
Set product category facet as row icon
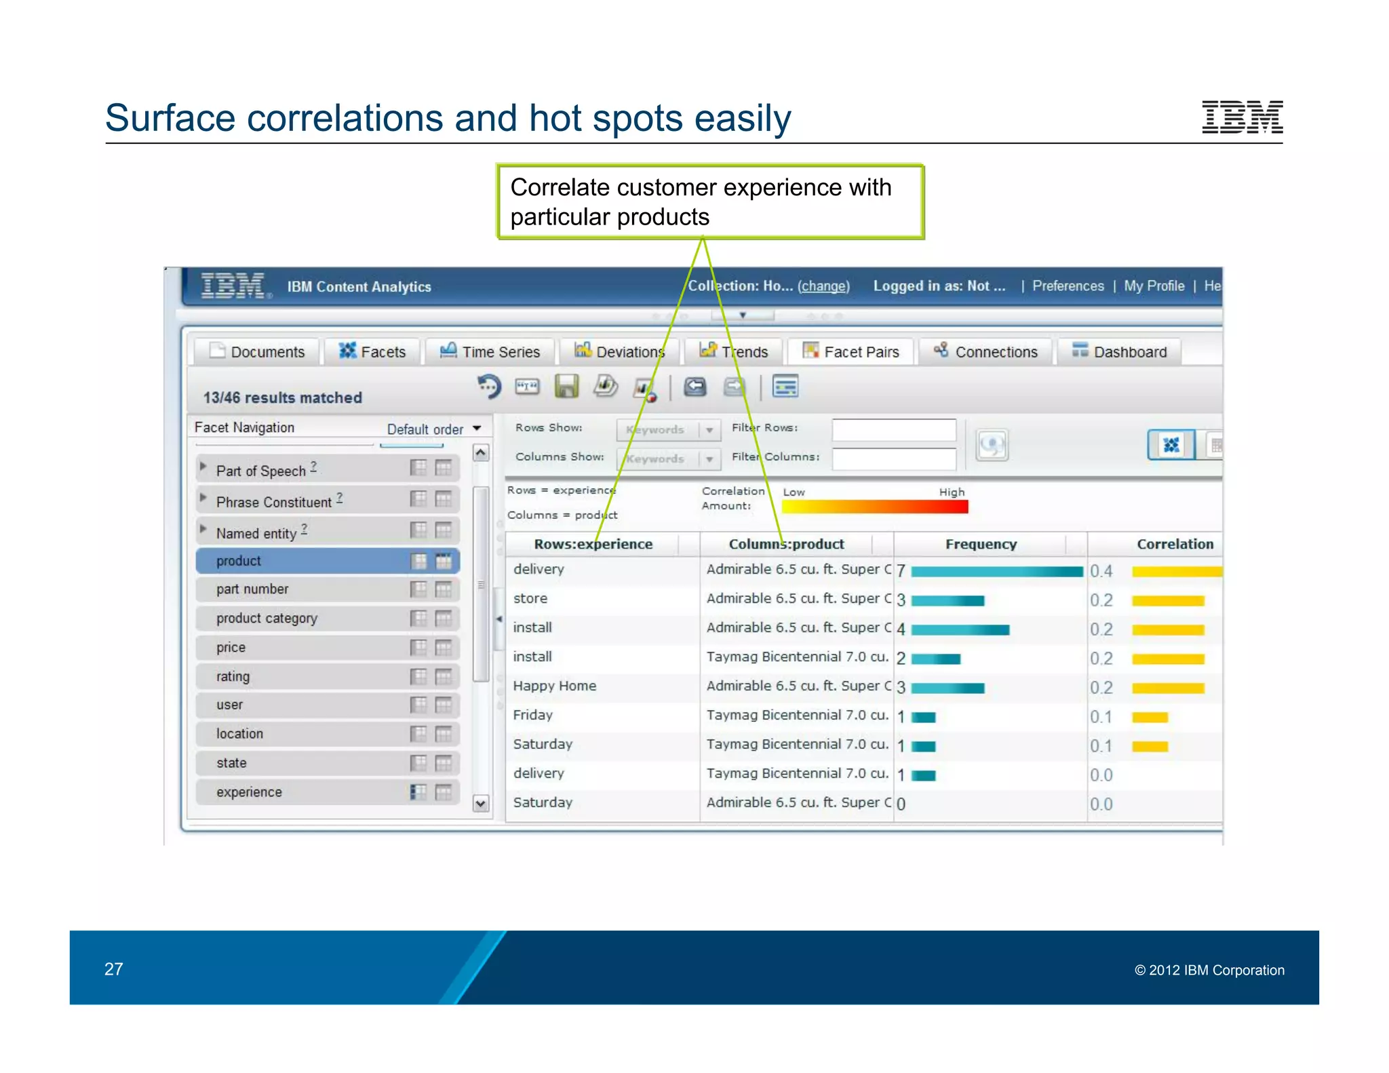419,619
